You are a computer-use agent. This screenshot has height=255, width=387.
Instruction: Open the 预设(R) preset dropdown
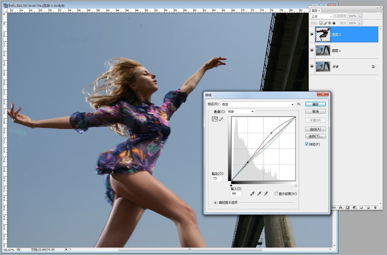pyautogui.click(x=258, y=104)
